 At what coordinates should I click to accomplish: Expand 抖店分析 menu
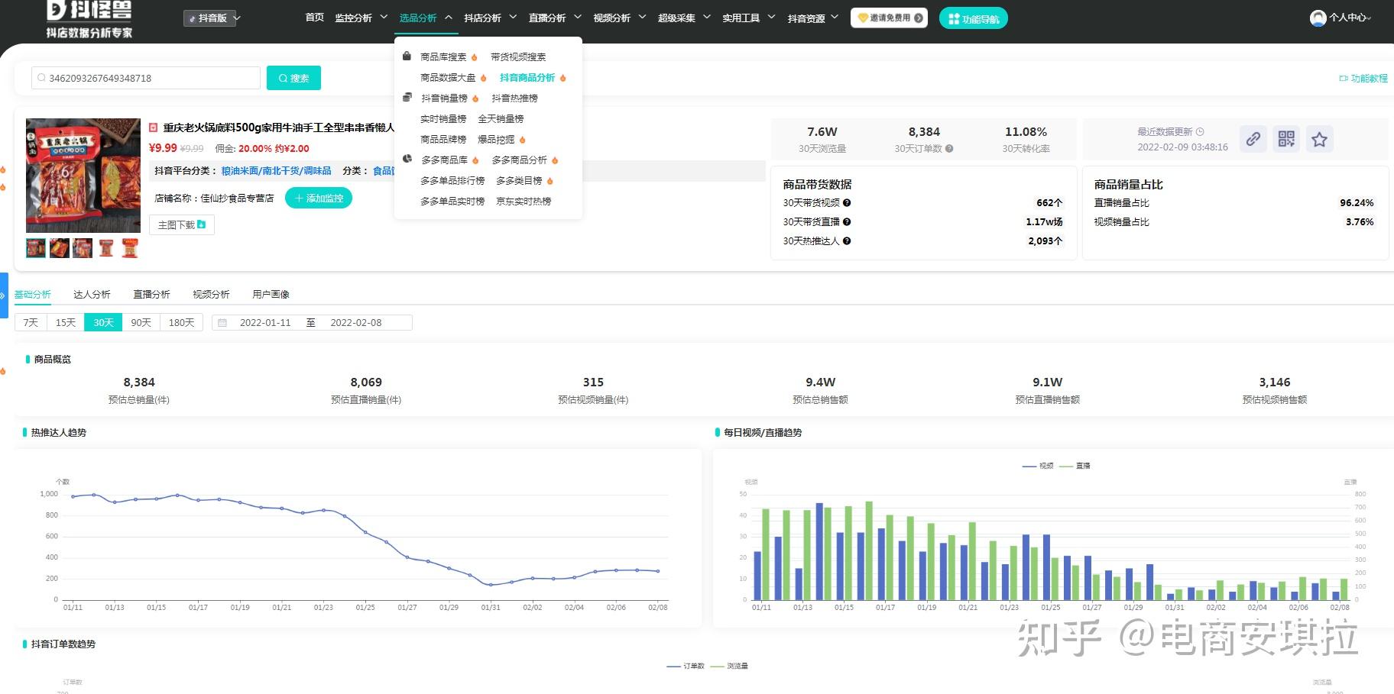click(x=491, y=18)
